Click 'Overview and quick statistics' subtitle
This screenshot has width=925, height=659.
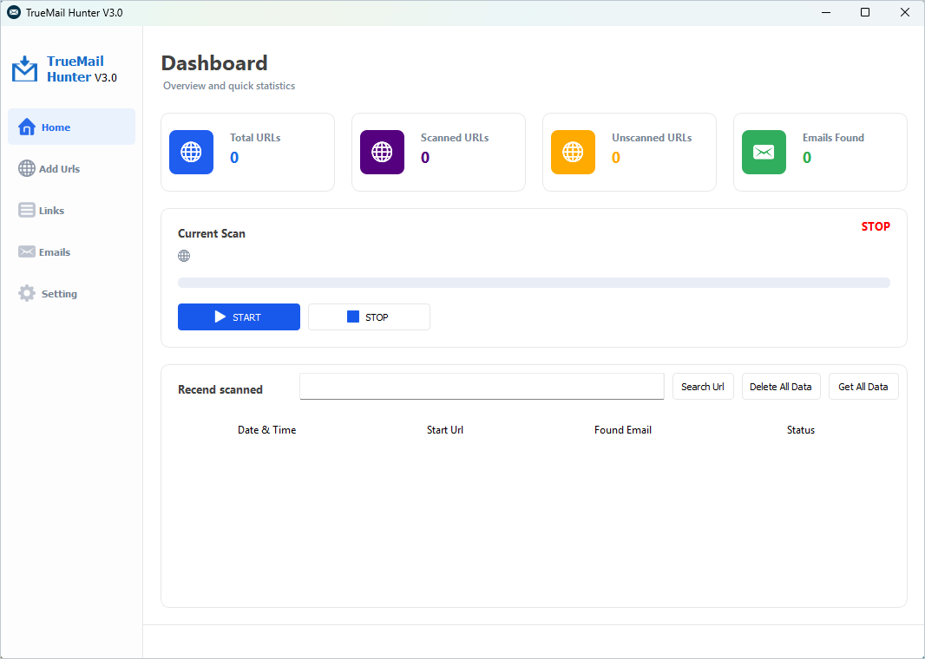click(229, 86)
